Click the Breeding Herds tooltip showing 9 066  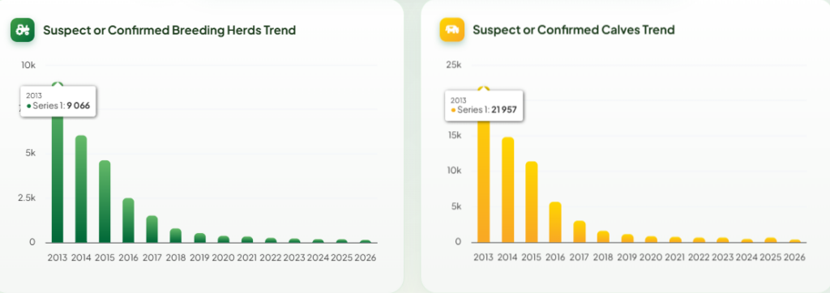click(x=58, y=100)
